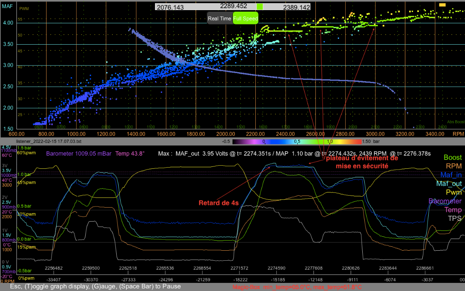Toggle the RPM legend entry
The image size is (465, 291).
tap(454, 166)
